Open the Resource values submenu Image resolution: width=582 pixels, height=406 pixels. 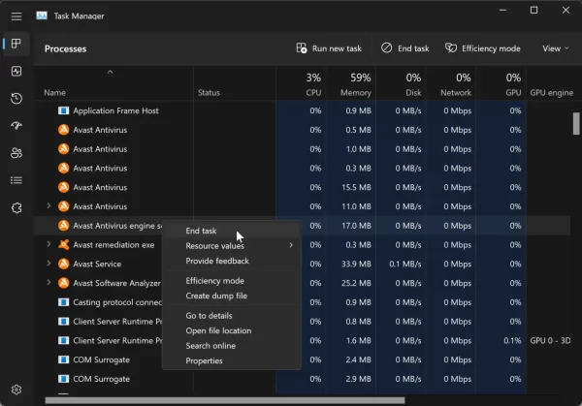click(x=232, y=245)
